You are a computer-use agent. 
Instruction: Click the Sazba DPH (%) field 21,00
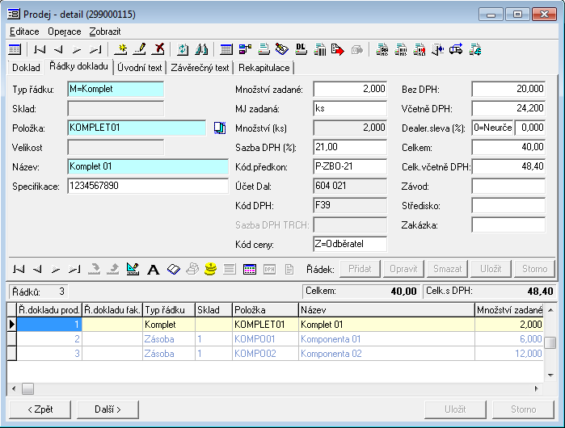point(350,147)
